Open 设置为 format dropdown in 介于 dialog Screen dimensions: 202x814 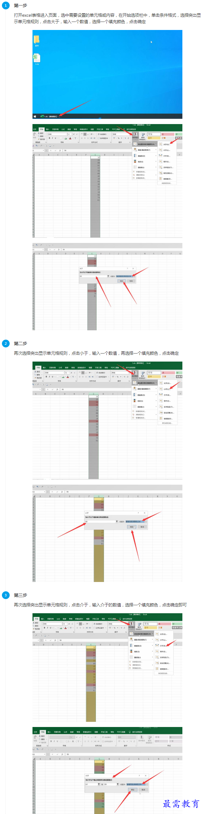click(x=137, y=784)
